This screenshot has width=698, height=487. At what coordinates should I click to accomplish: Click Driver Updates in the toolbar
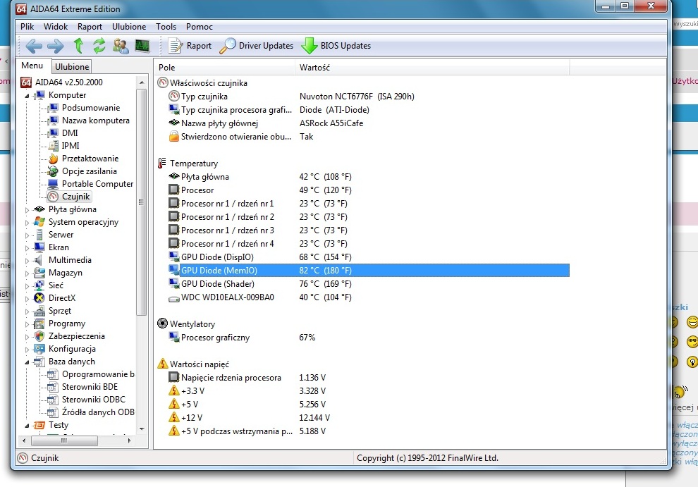[x=257, y=46]
